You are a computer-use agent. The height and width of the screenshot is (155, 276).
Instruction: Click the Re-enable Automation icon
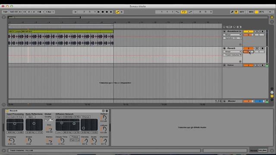pyautogui.click(x=122, y=12)
